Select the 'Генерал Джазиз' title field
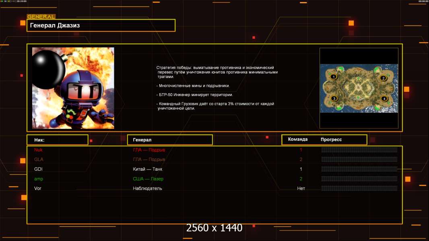The width and height of the screenshot is (429, 241). pyautogui.click(x=101, y=25)
